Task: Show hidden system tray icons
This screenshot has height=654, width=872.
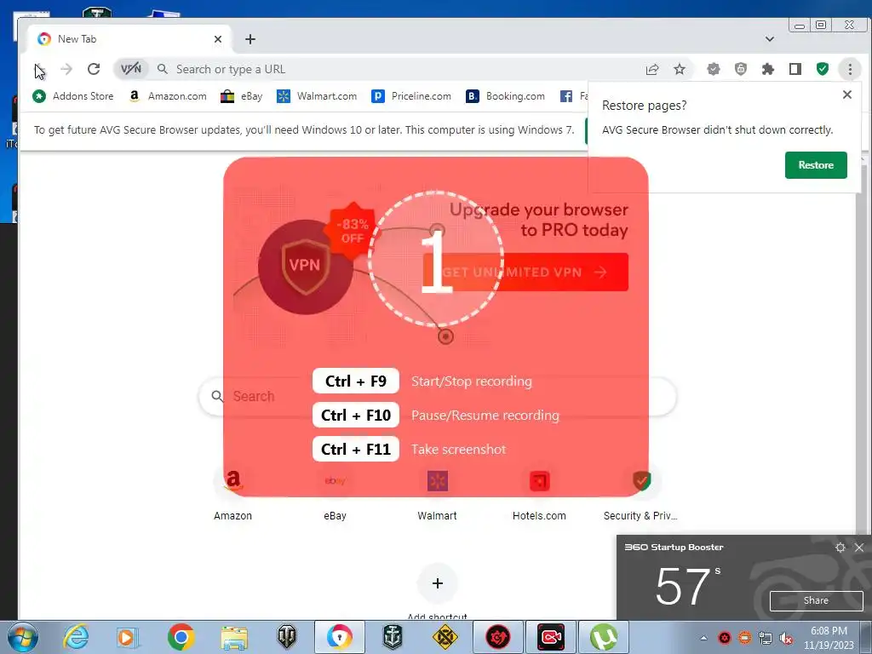Action: [703, 638]
